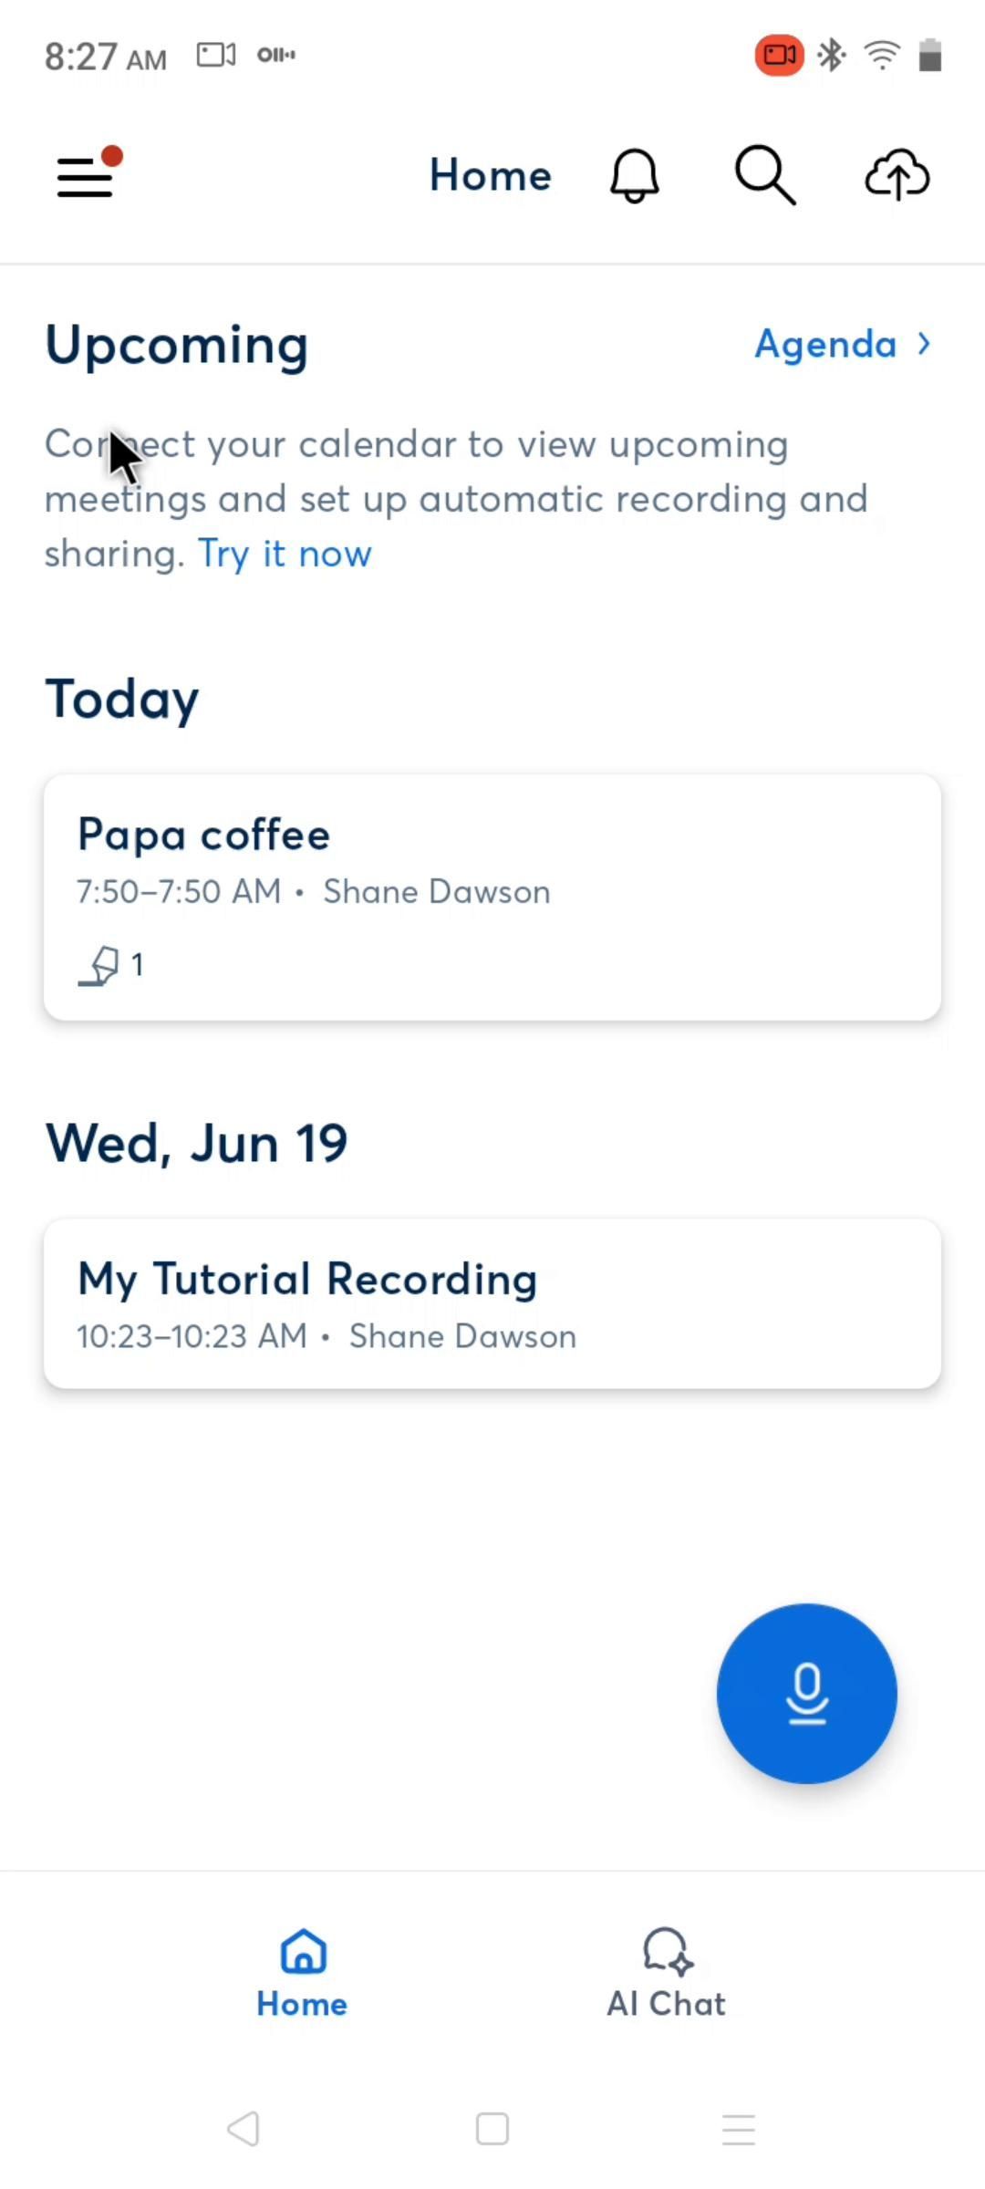
Task: Tap the cloud upload import icon
Action: 897,175
